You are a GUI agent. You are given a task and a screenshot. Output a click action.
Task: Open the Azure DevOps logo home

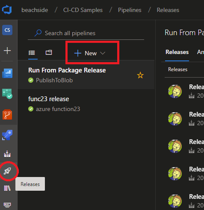7,9
